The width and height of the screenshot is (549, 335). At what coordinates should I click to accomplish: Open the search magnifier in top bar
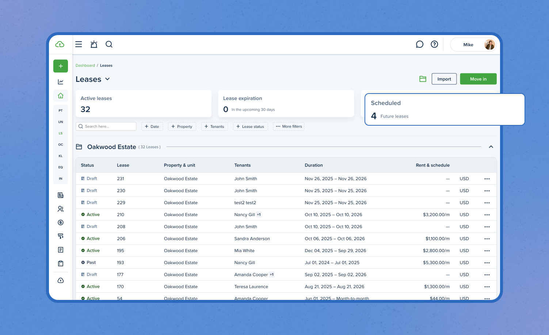point(109,45)
